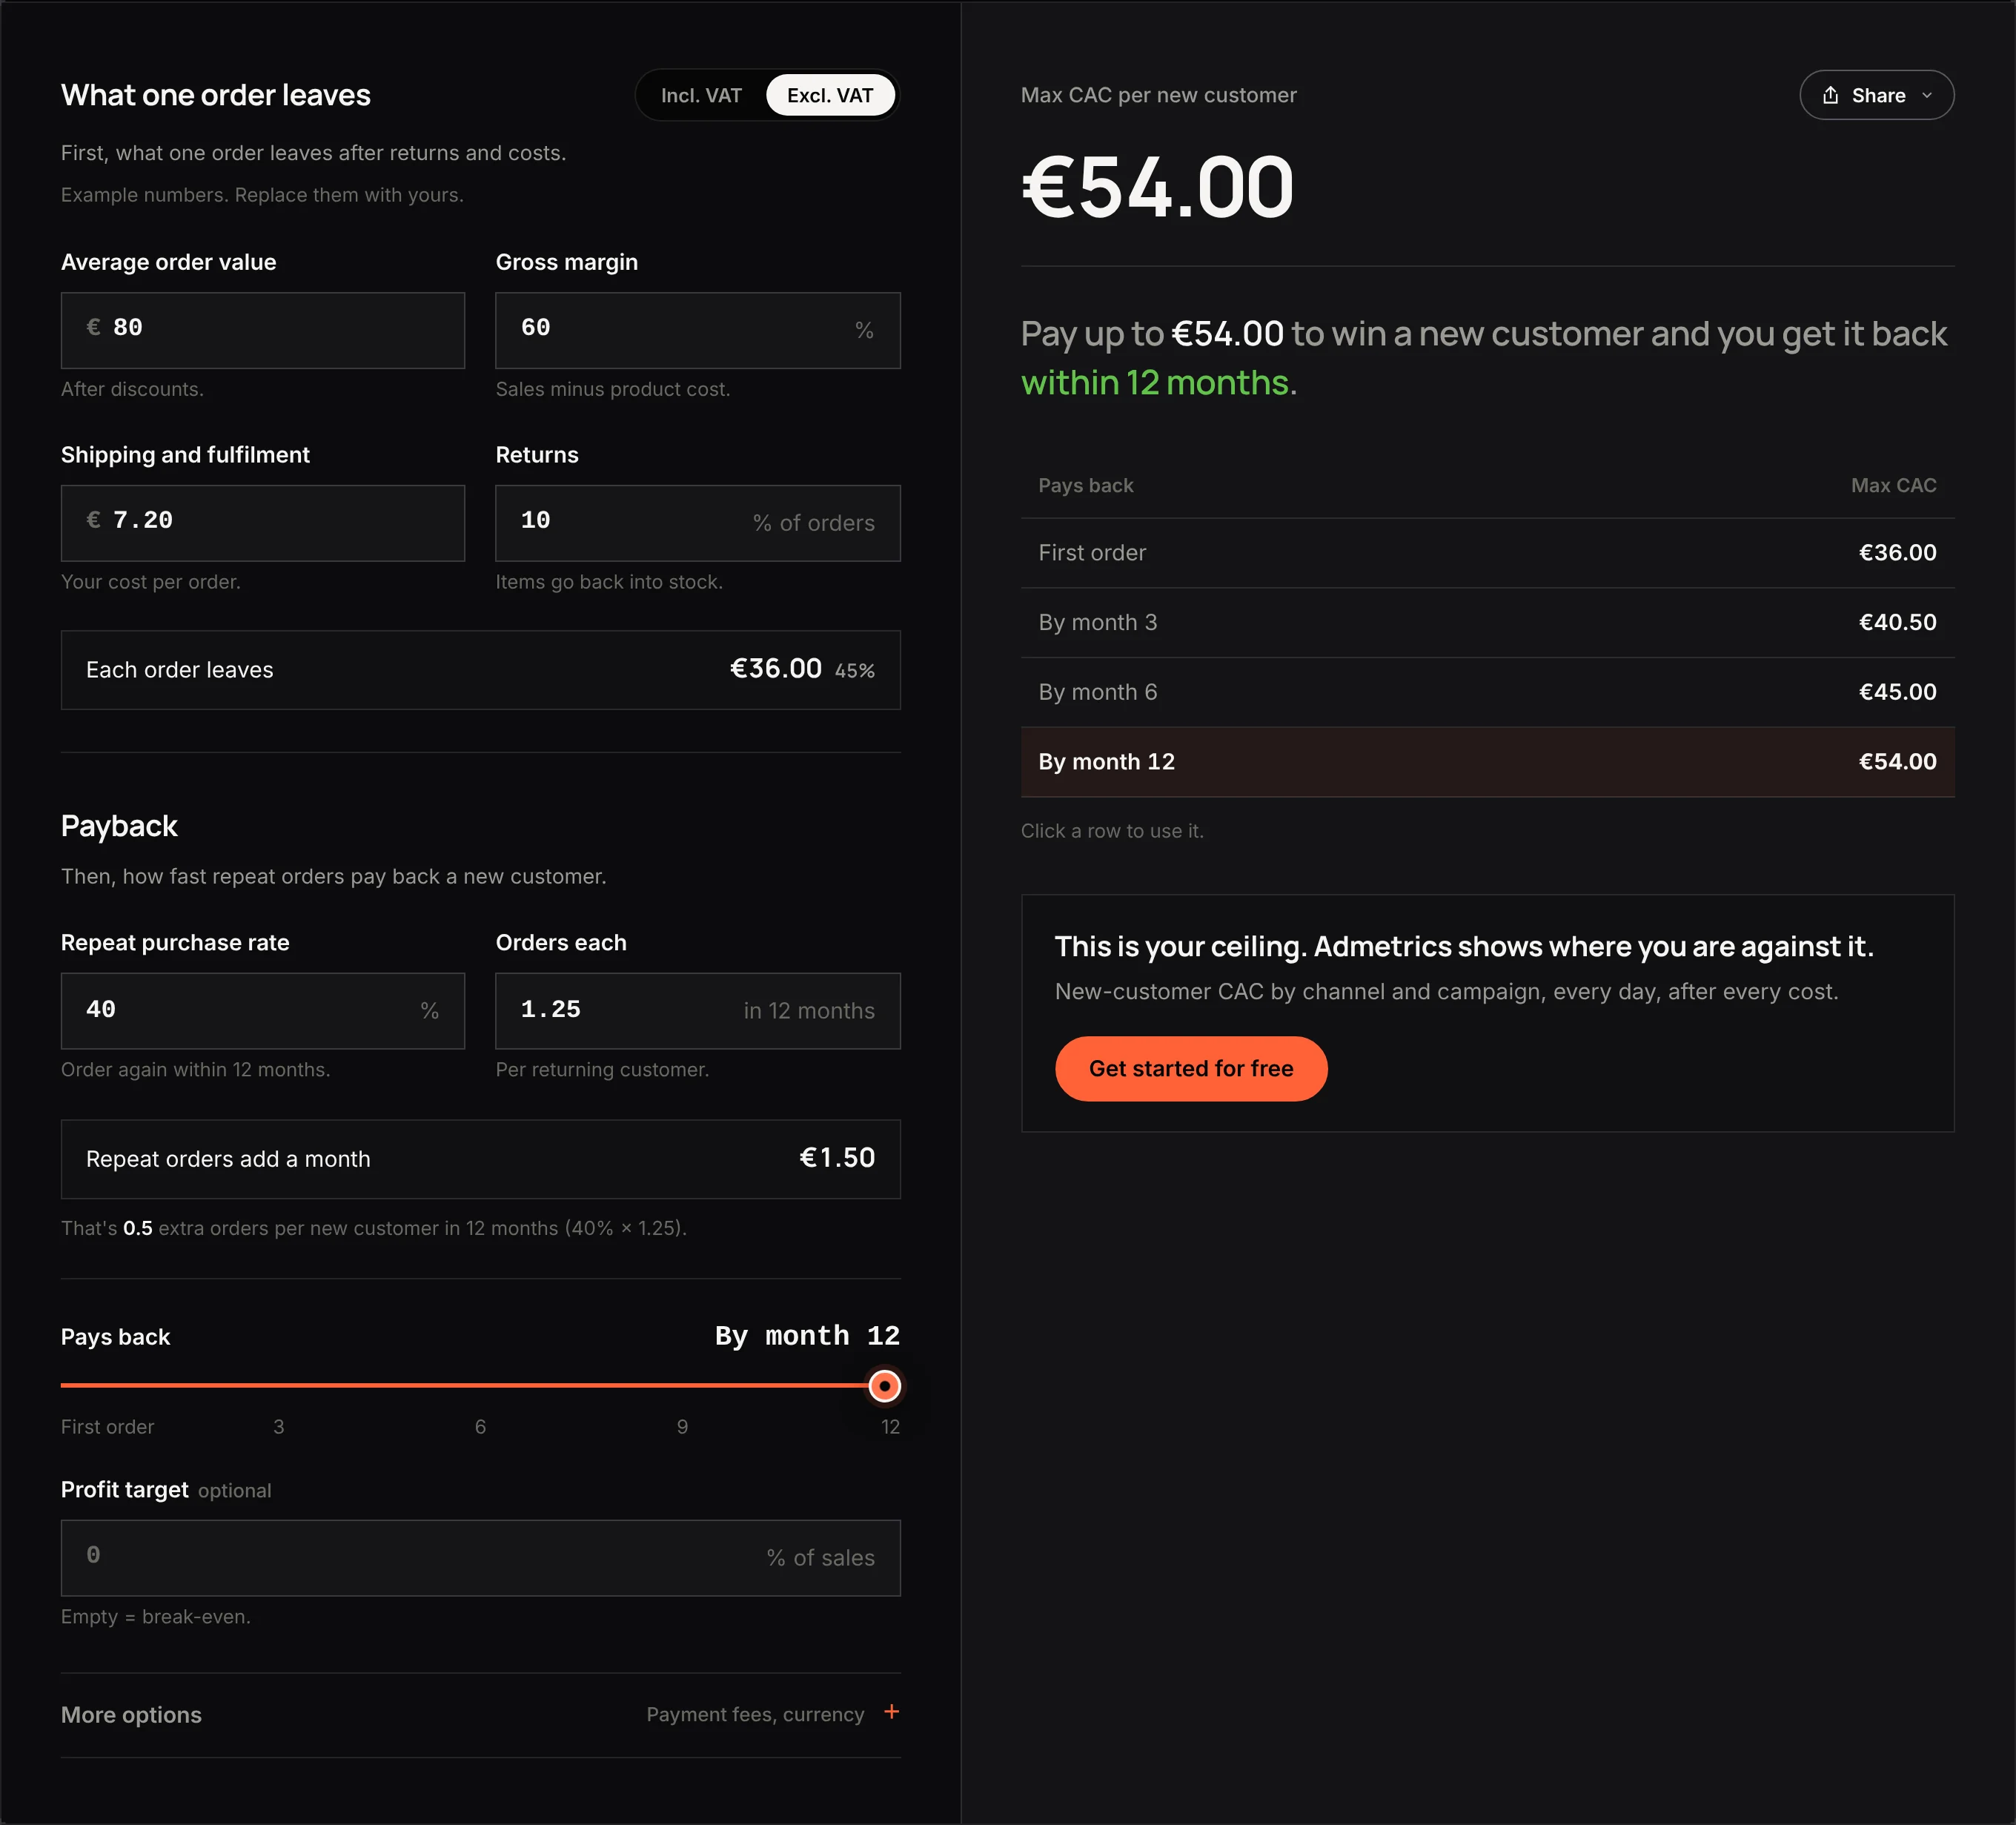Click the €1.50 repeat orders value

(837, 1158)
